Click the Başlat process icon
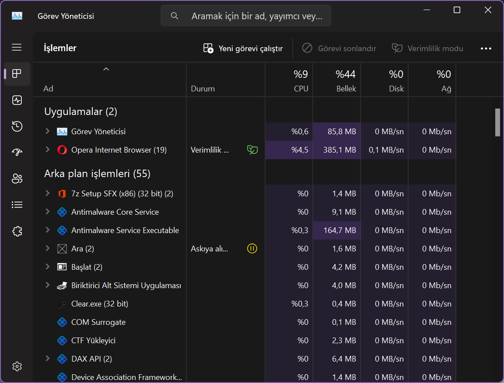Screen dimensions: 504x383 point(62,267)
